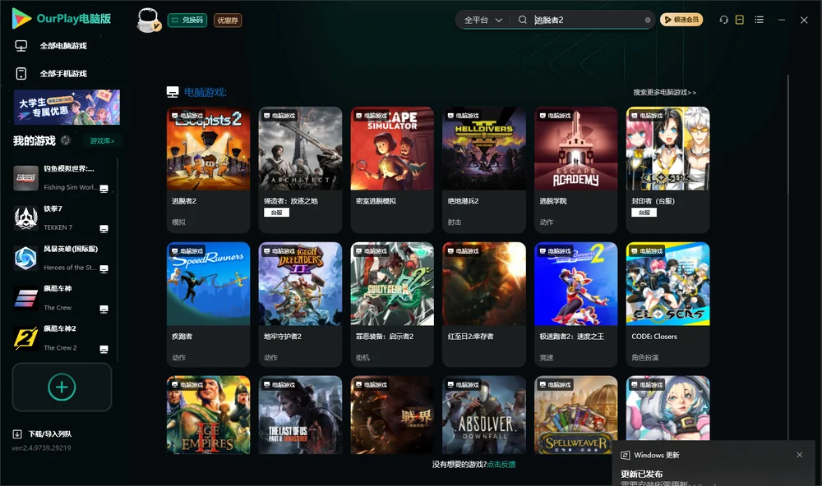Open 封印者 (台服) game card
This screenshot has width=822, height=486.
click(x=667, y=170)
